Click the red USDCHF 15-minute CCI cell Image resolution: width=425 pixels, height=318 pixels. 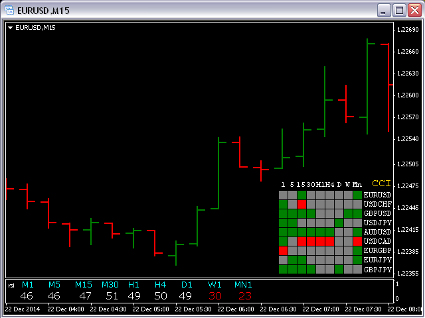[301, 204]
